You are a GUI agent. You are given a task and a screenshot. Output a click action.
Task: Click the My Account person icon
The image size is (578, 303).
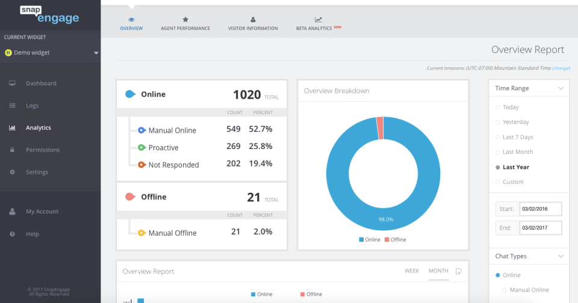[12, 212]
